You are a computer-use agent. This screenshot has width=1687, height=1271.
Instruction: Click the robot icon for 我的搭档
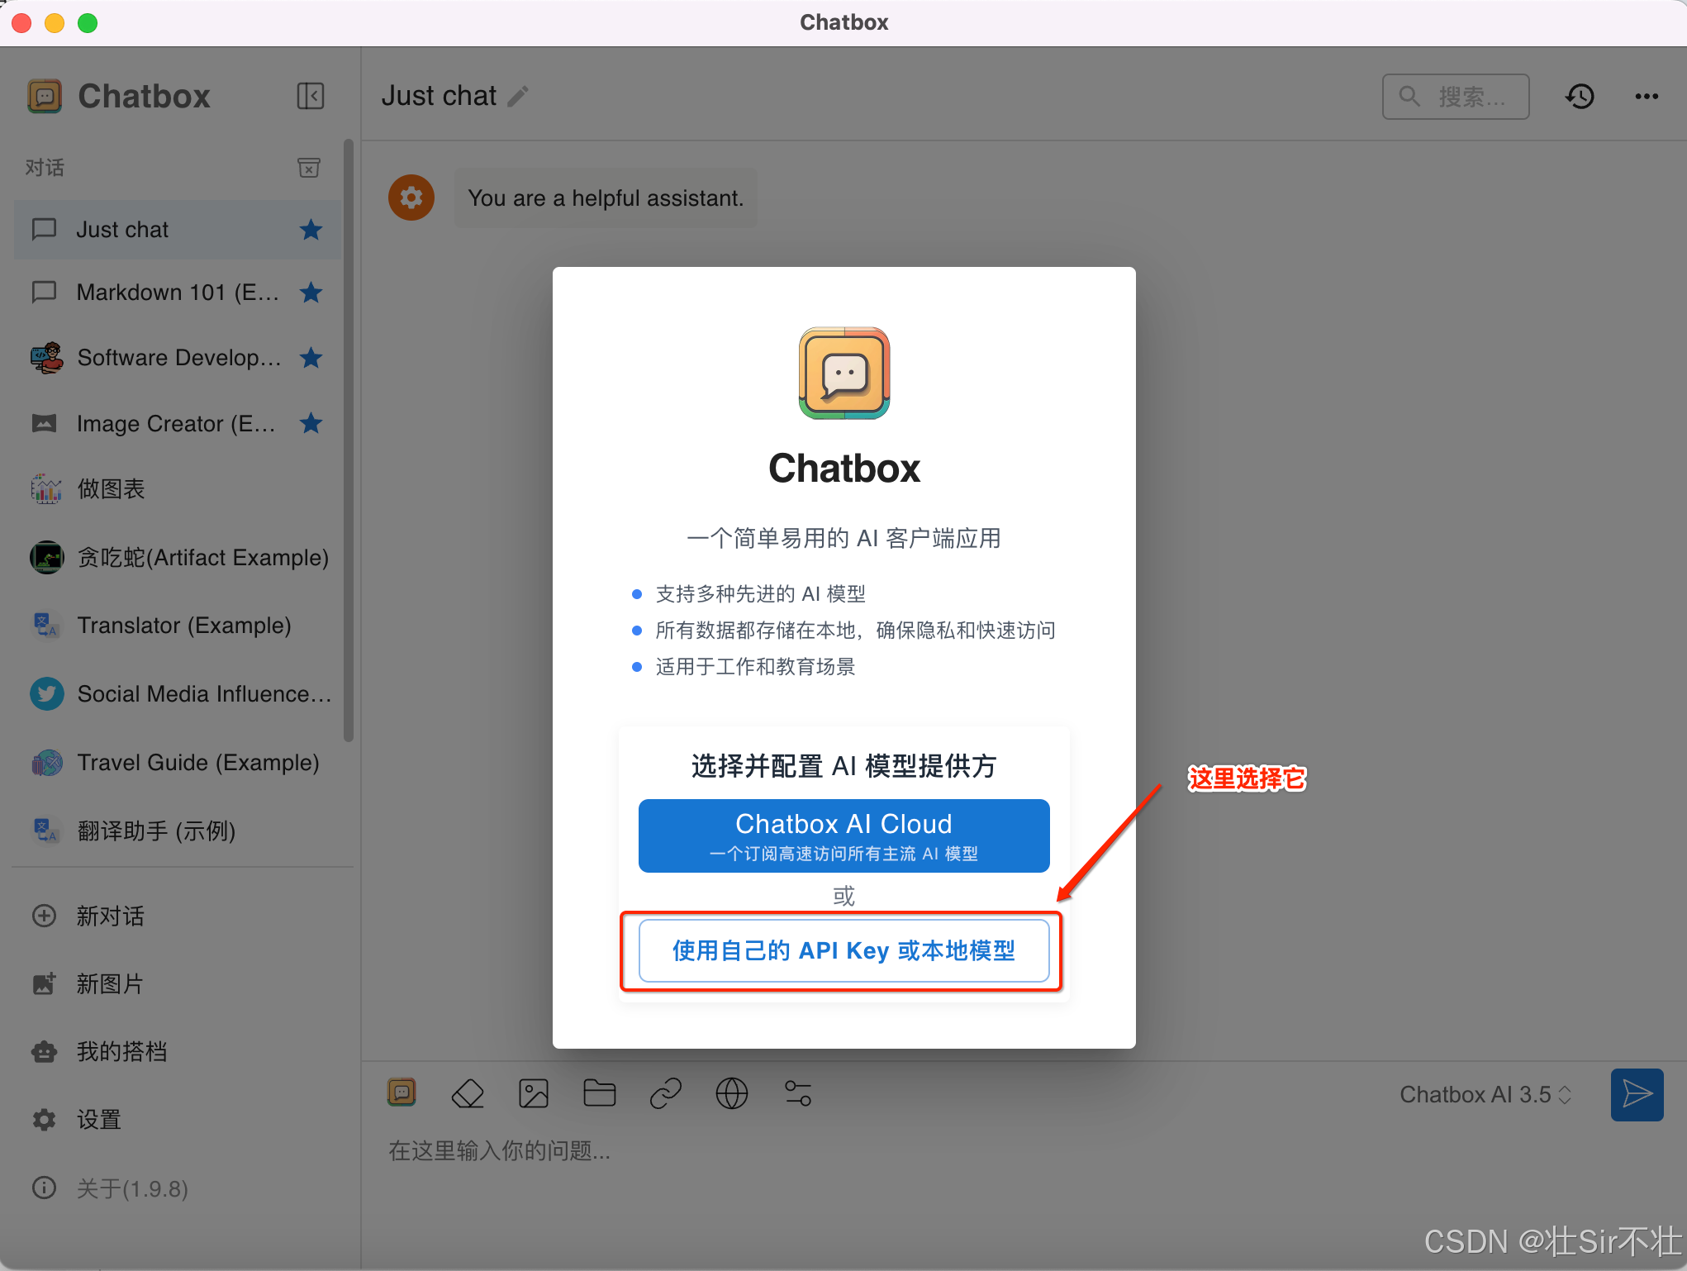pos(44,1051)
